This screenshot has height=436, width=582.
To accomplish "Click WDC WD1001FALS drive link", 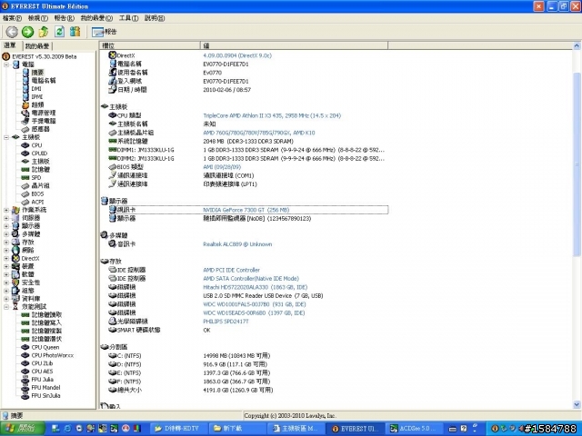I will tap(255, 304).
